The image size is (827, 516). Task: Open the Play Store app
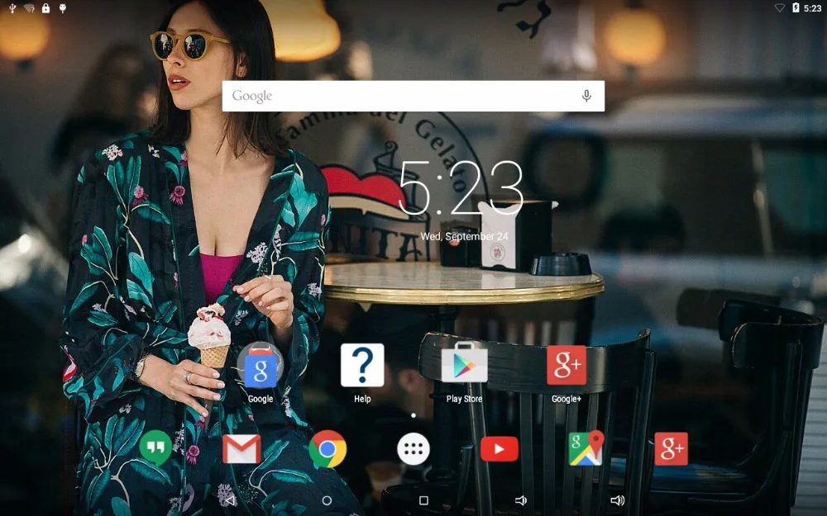(x=464, y=362)
